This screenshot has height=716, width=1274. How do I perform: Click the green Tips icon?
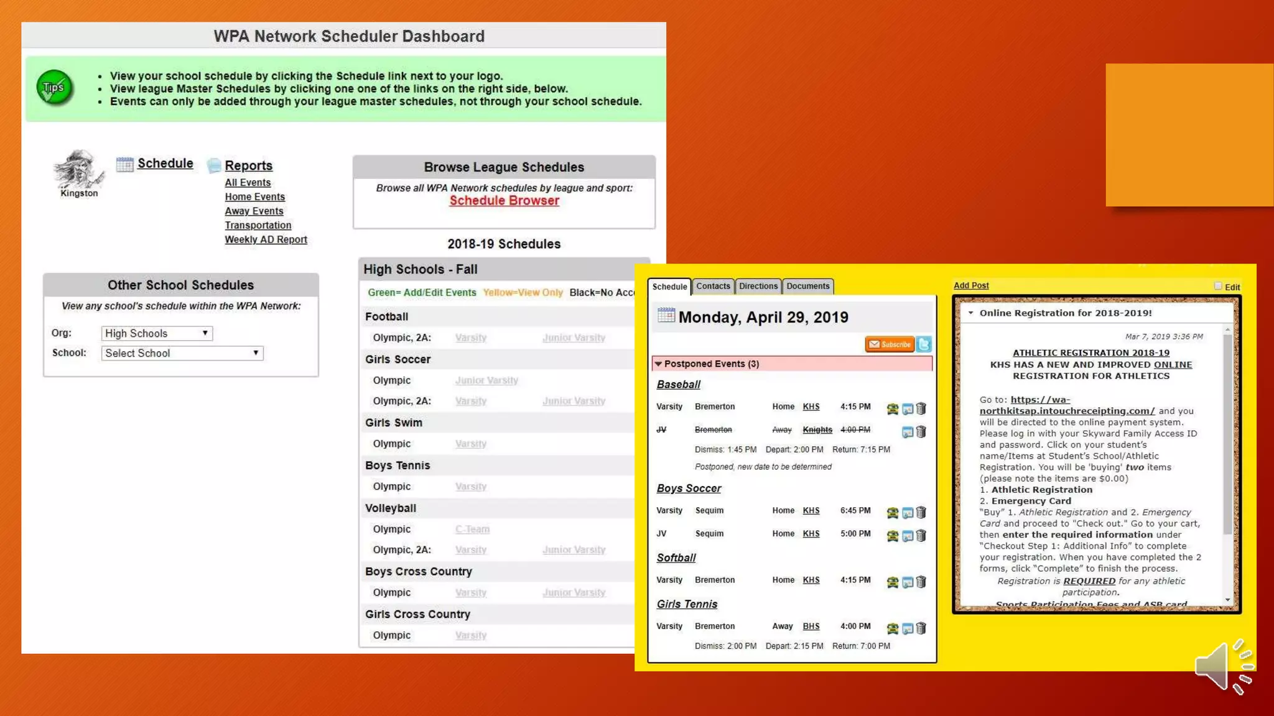[54, 88]
